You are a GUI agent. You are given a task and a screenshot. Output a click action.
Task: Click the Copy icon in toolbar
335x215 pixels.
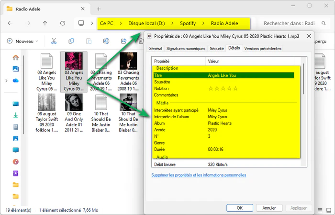(71, 41)
